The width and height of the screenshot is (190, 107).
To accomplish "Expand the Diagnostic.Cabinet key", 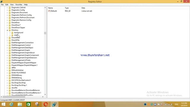I will coord(7,7).
